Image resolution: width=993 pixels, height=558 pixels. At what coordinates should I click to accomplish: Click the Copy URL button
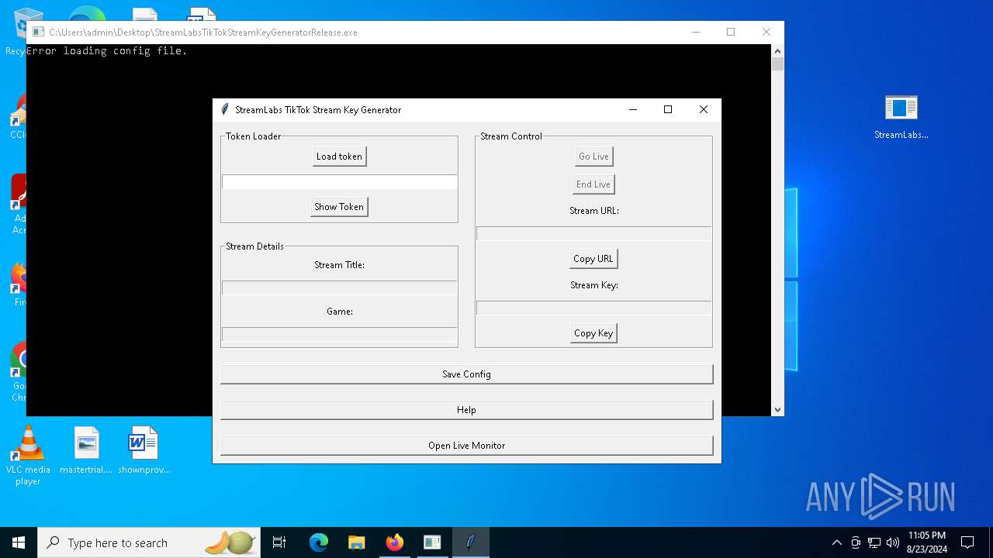pos(593,259)
